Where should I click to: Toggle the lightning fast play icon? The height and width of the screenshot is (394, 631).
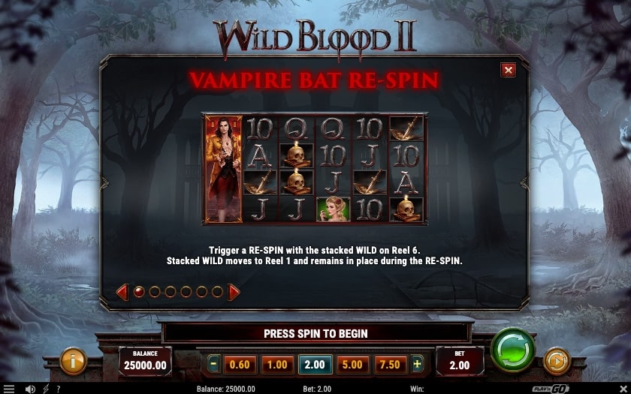[46, 389]
